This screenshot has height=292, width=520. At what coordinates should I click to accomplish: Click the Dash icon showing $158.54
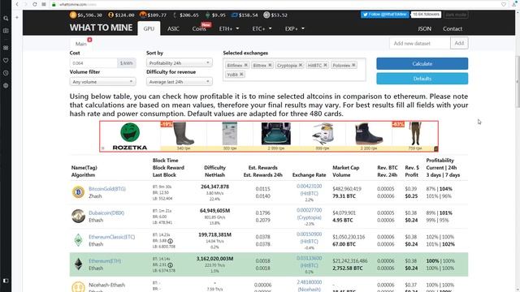tap(235, 15)
